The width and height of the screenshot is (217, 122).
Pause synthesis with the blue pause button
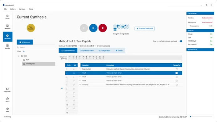(93, 28)
